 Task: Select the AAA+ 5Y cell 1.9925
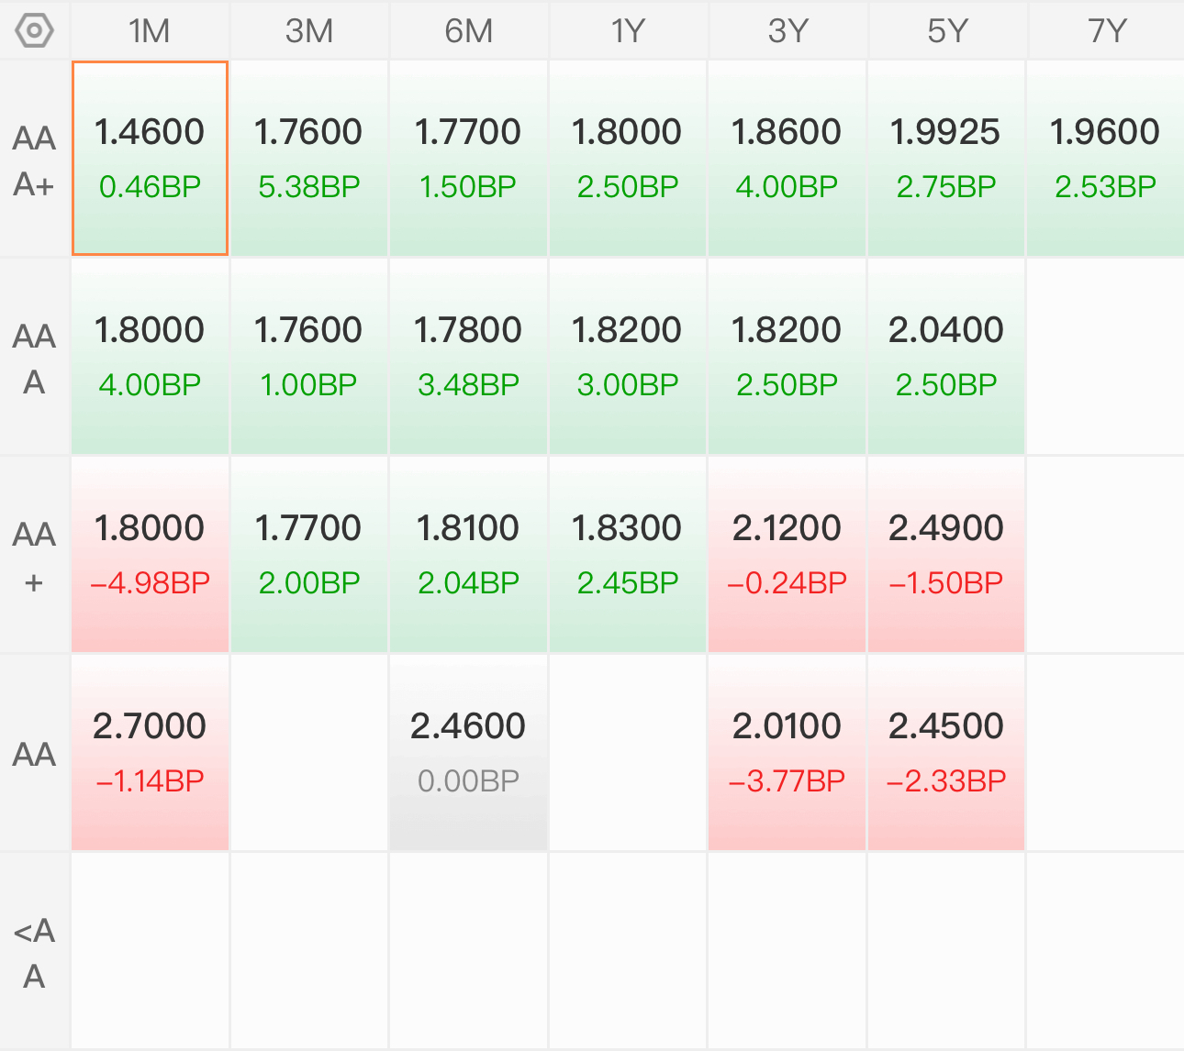click(946, 159)
